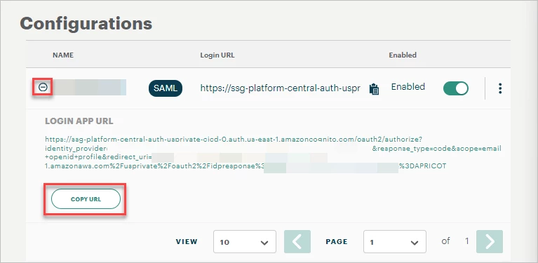
Task: Click the blurred configuration name
Action: click(x=89, y=88)
